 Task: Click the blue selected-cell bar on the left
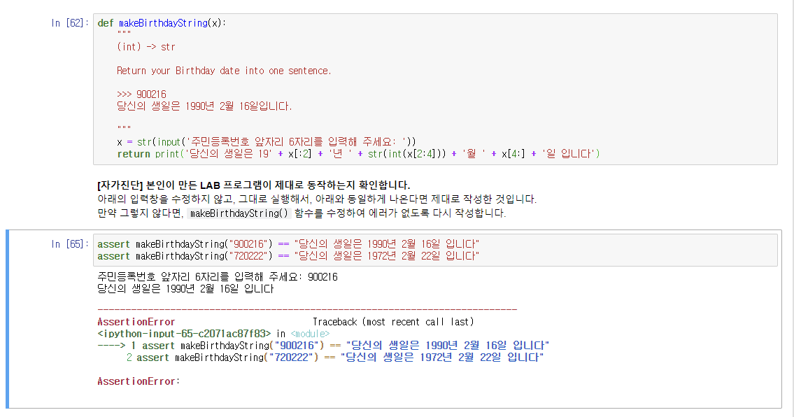coord(8,319)
